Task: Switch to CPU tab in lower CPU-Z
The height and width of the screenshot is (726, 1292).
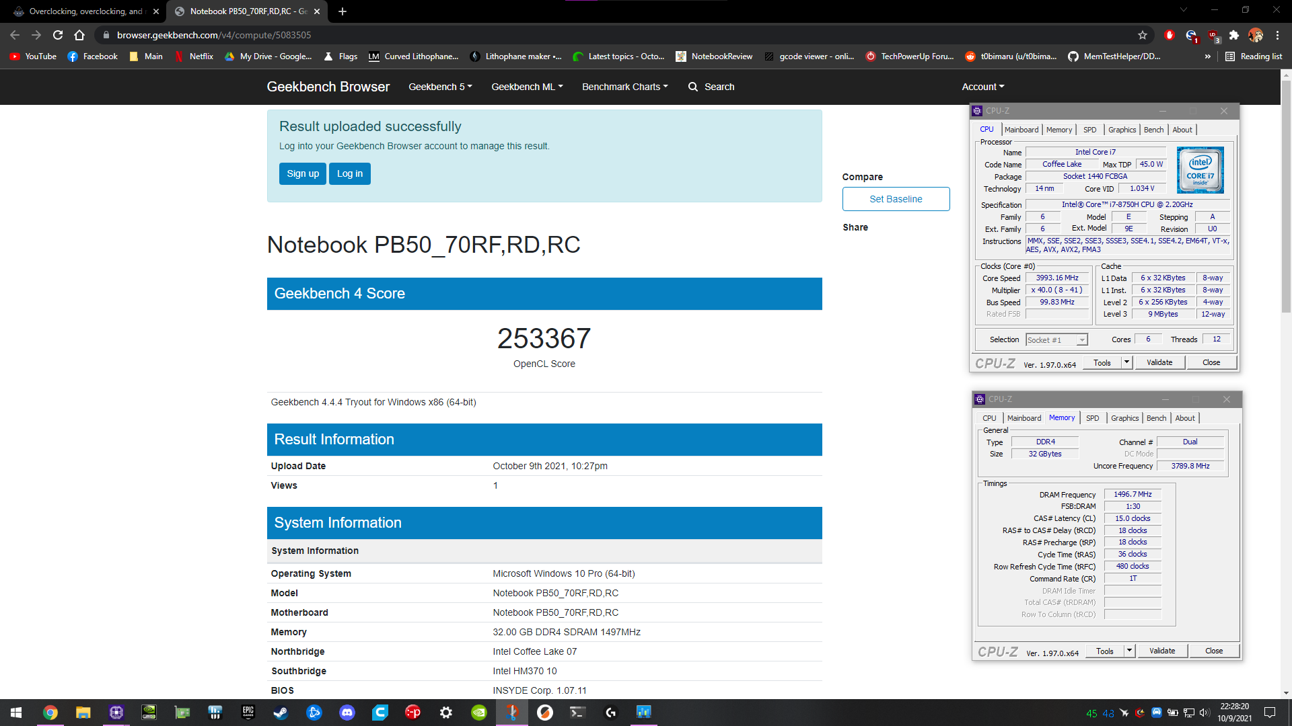Action: coord(989,418)
